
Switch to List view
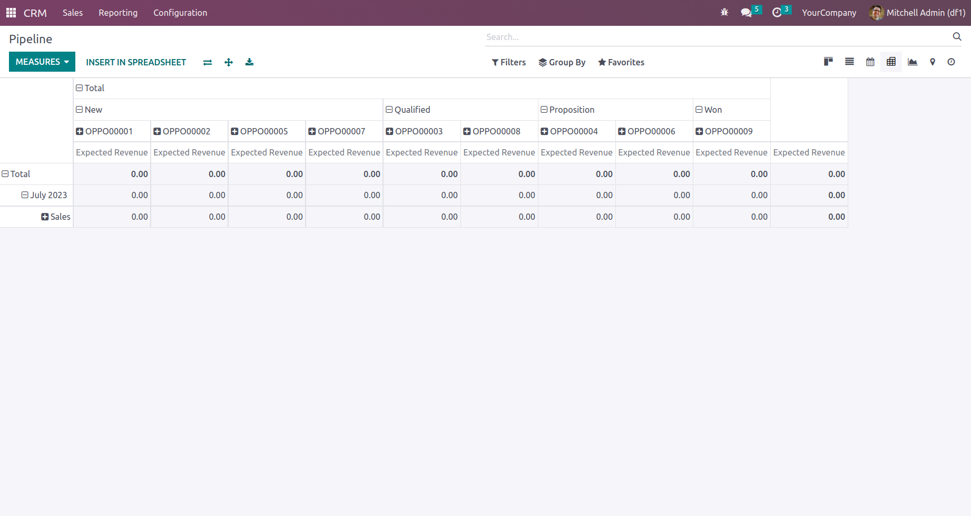[849, 62]
